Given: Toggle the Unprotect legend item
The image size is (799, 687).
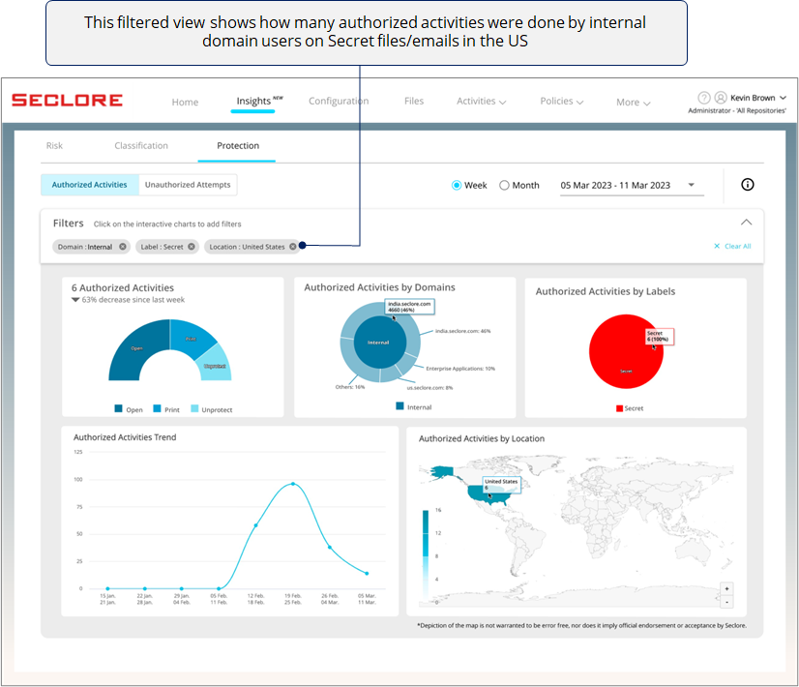Looking at the screenshot, I should click(212, 409).
